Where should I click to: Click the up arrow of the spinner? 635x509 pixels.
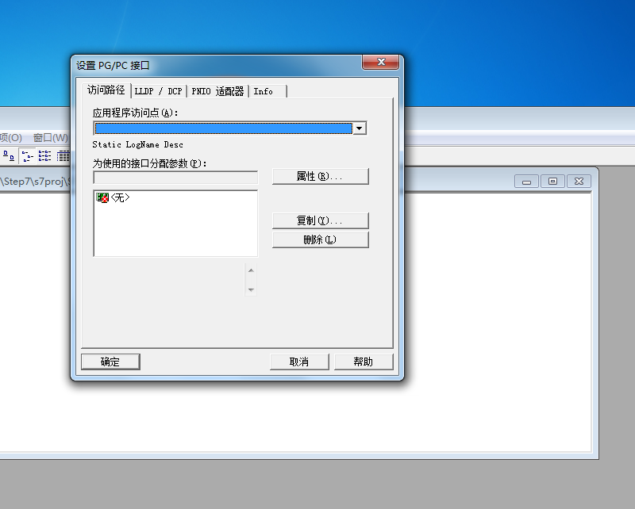(251, 271)
